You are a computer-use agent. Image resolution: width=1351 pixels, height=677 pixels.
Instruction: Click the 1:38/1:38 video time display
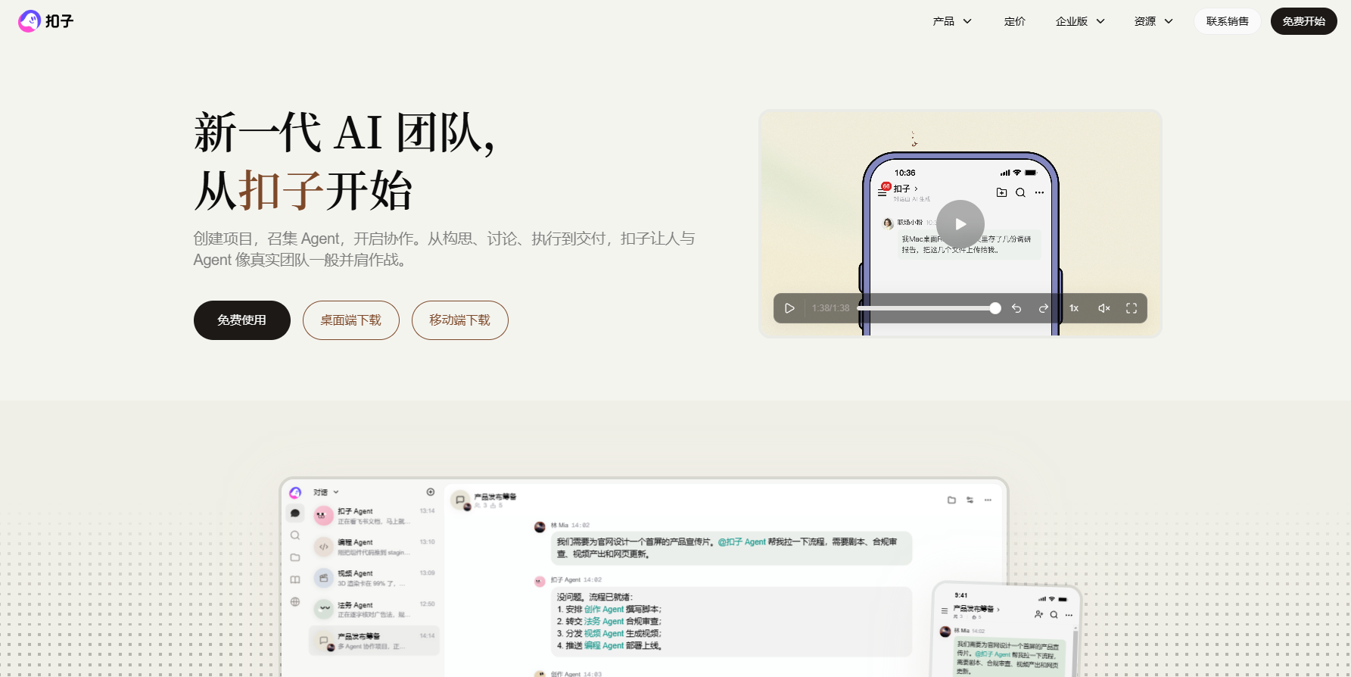click(x=830, y=308)
